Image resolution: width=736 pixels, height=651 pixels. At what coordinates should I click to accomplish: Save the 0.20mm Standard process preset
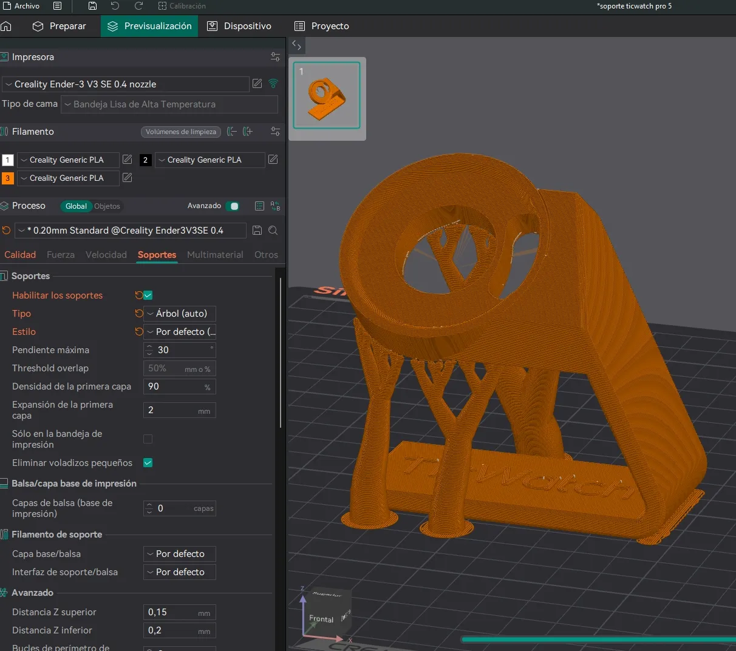(x=257, y=231)
